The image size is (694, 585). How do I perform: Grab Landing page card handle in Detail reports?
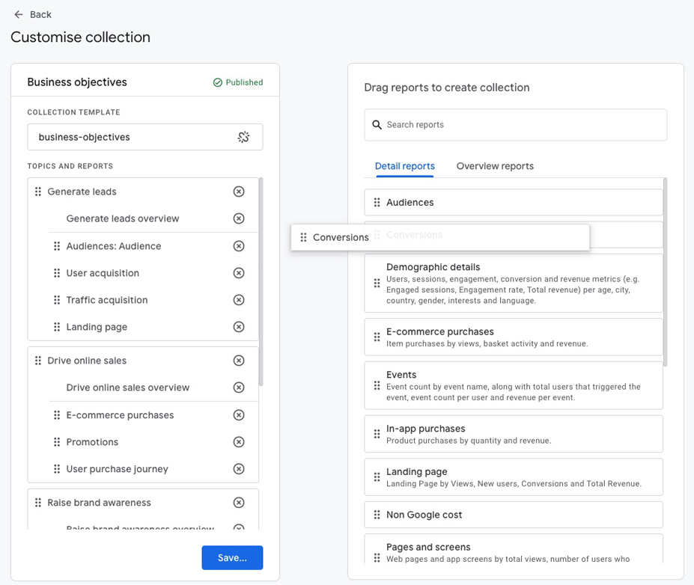tap(377, 477)
